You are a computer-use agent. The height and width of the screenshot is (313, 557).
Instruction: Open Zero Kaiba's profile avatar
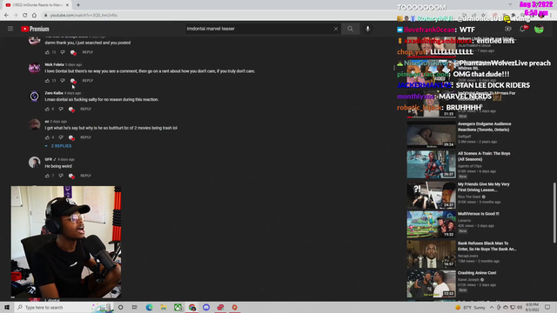pos(35,97)
